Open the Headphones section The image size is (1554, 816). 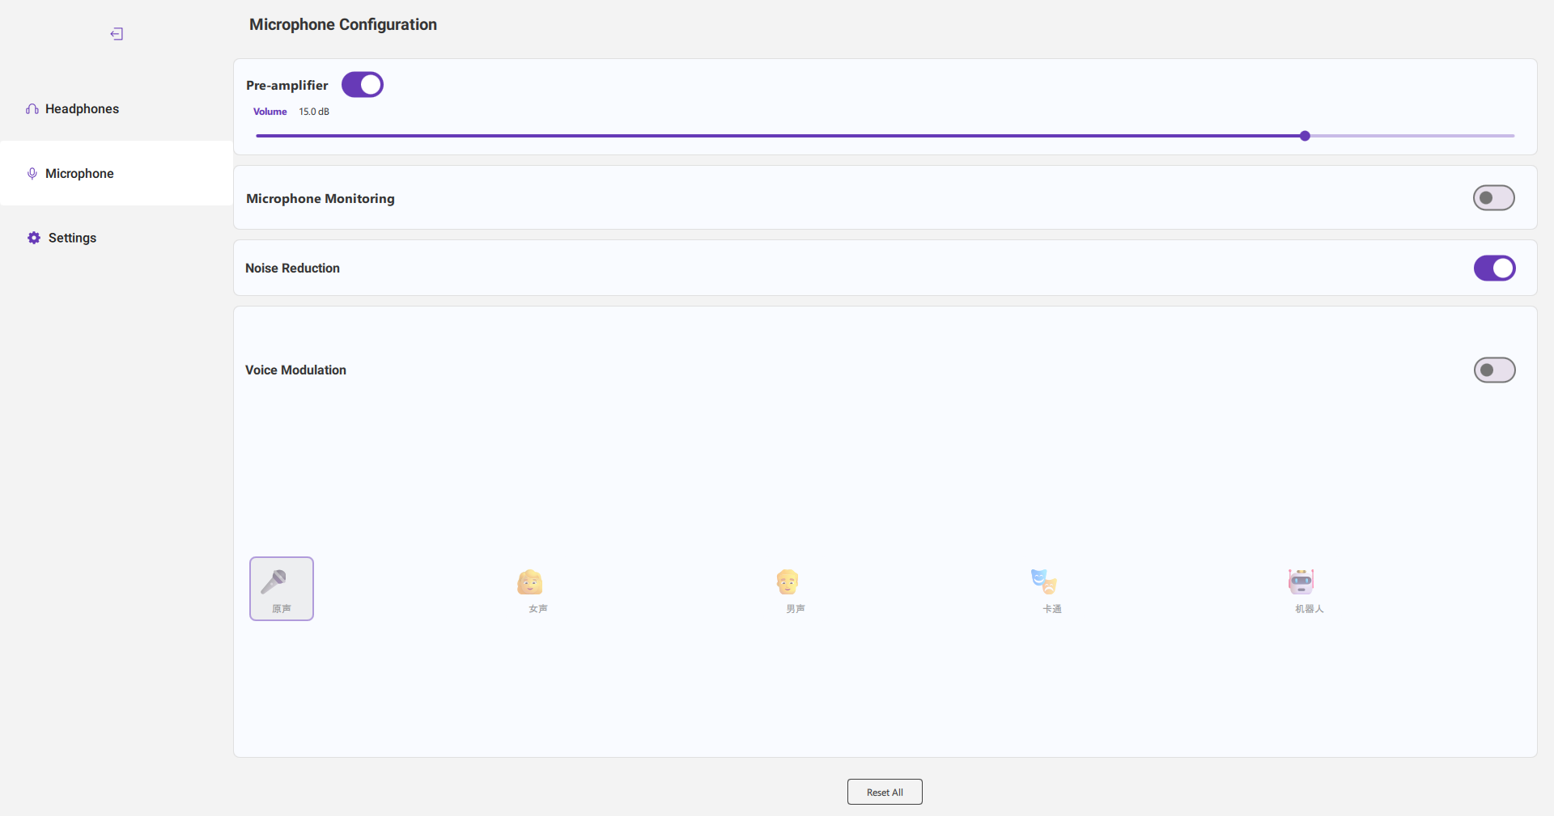click(117, 109)
